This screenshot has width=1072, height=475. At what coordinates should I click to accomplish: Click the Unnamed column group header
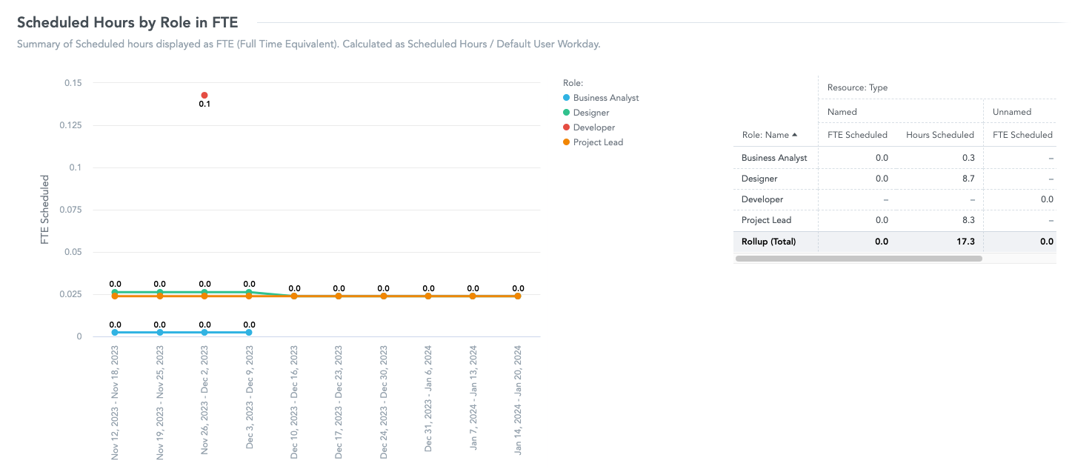pyautogui.click(x=1011, y=112)
